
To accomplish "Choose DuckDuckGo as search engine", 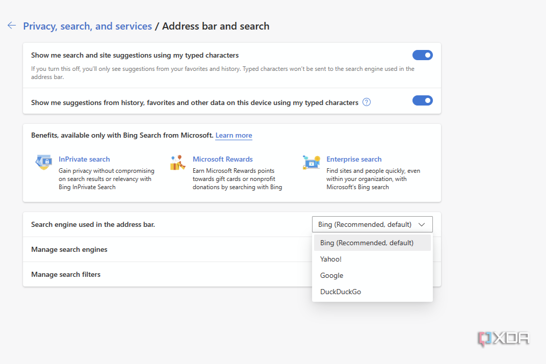I will 340,292.
